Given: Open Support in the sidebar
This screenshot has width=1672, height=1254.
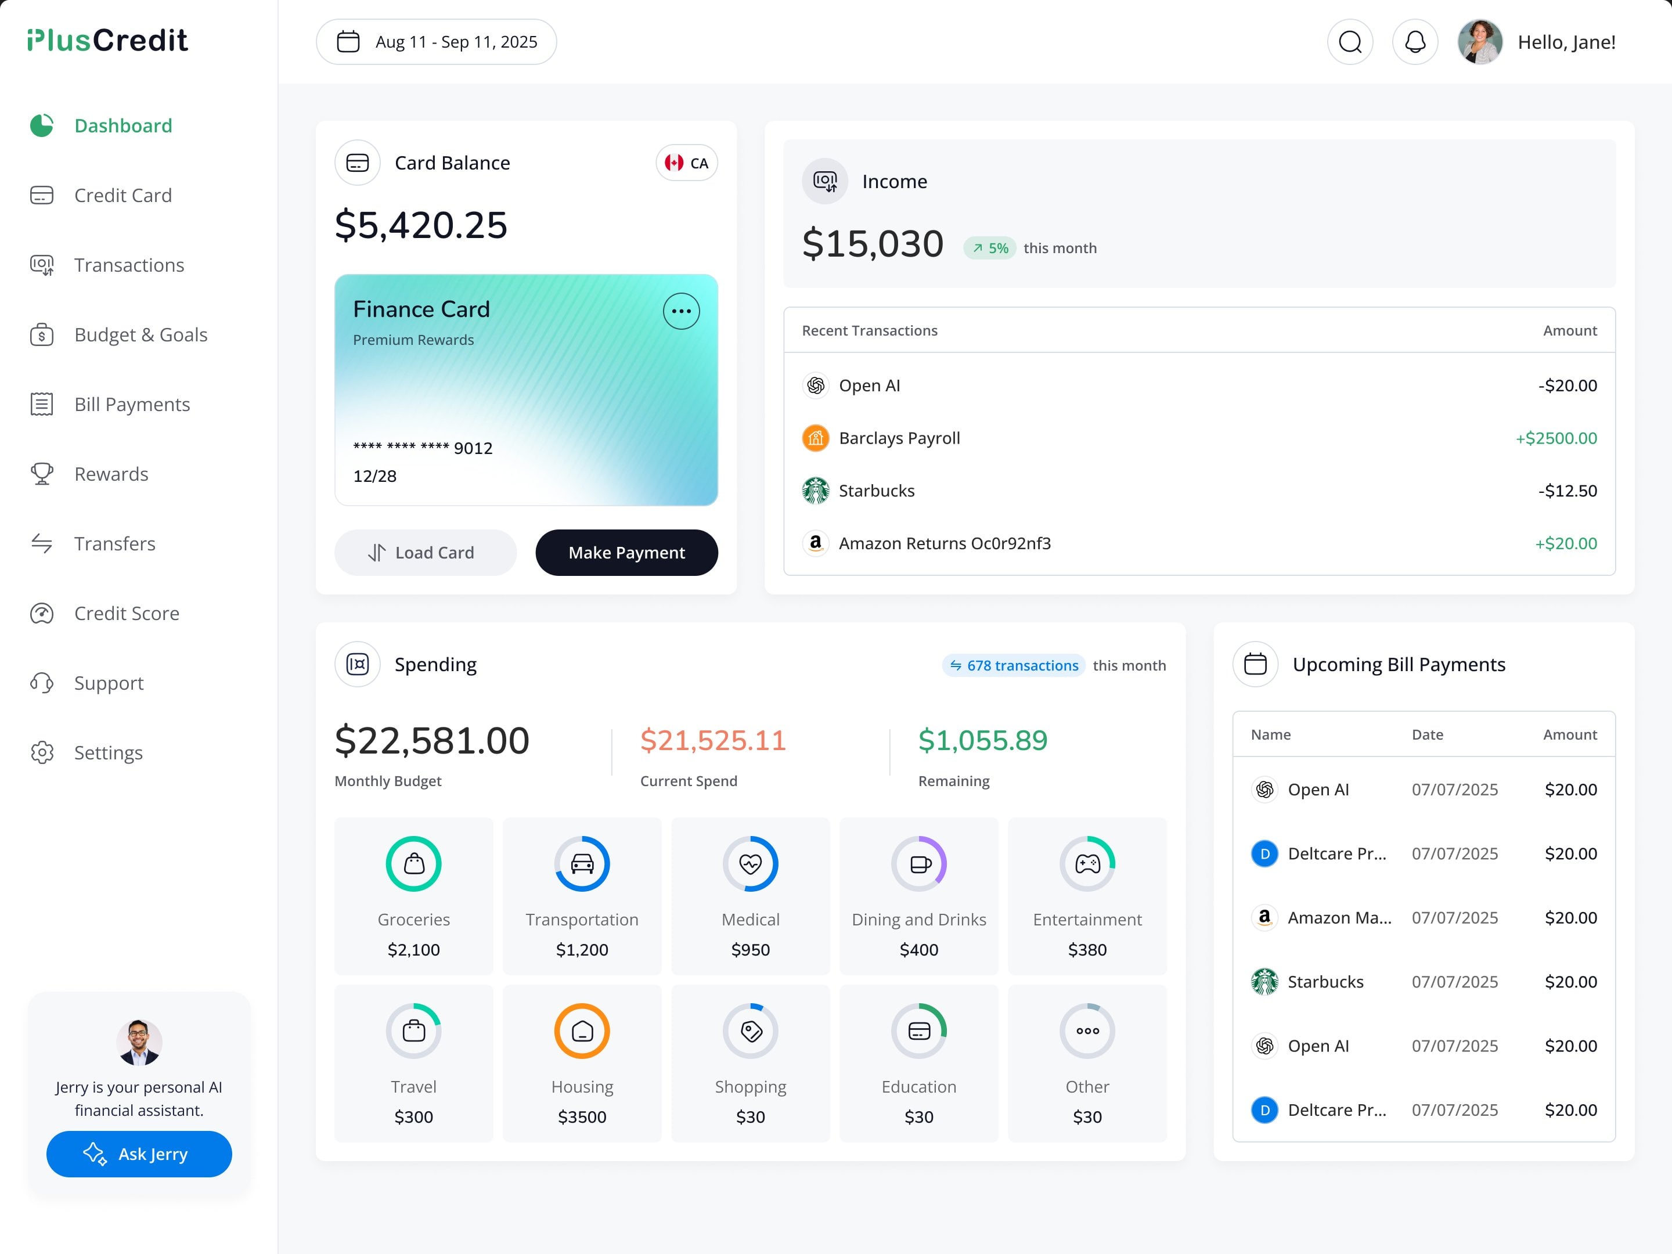Looking at the screenshot, I should (x=87, y=683).
